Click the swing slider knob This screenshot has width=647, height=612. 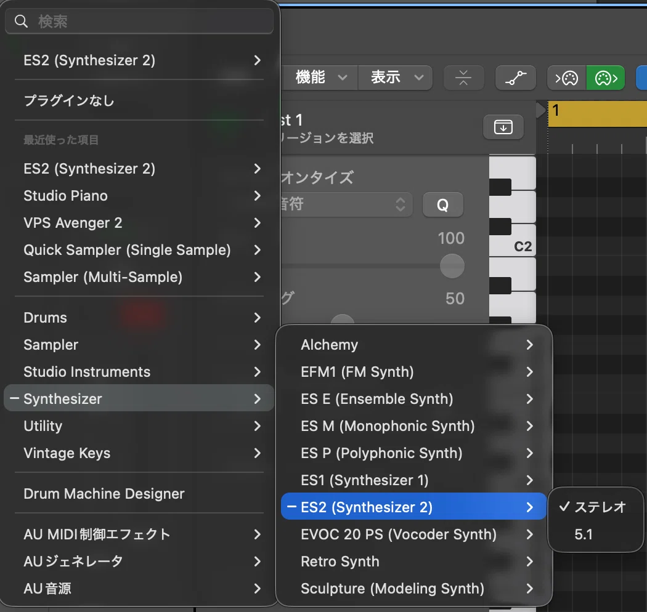pyautogui.click(x=343, y=320)
